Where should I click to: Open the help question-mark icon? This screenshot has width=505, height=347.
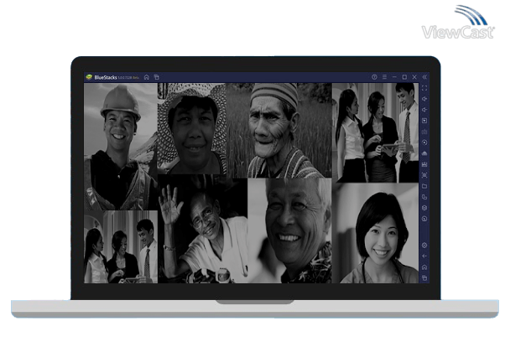(x=374, y=77)
